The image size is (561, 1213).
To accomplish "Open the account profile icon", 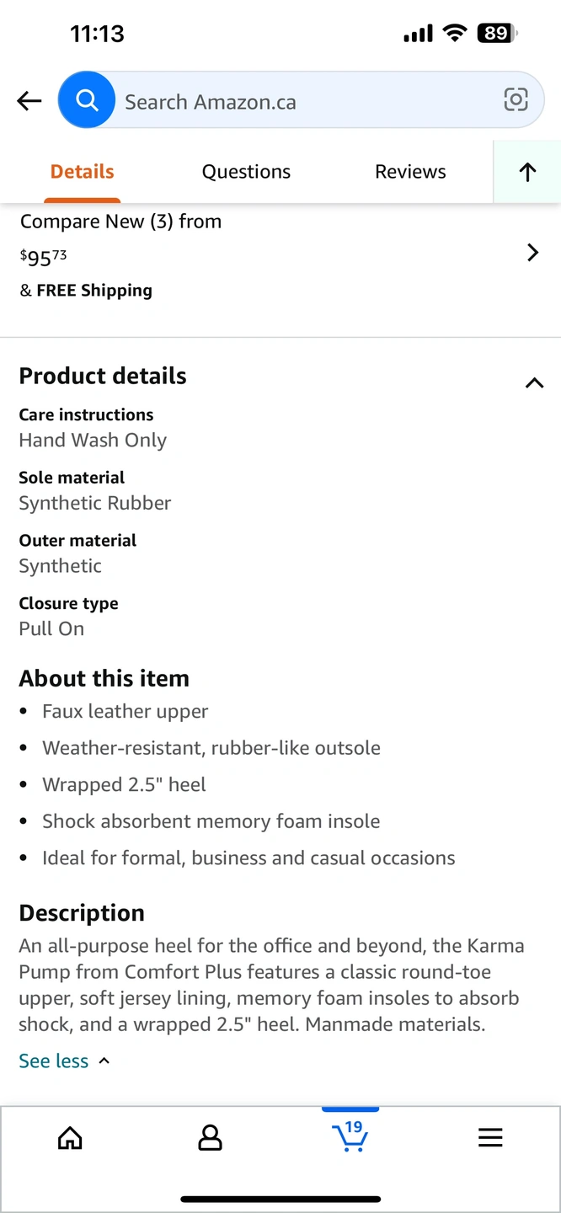I will (210, 1138).
